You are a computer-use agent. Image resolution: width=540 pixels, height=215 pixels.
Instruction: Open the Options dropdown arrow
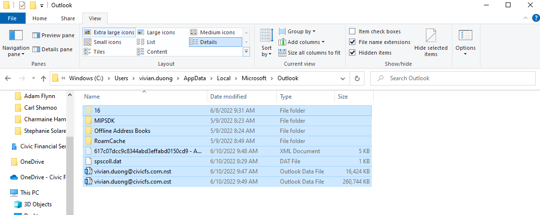pos(465,54)
